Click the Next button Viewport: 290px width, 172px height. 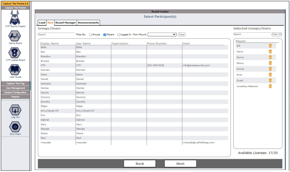coord(180,164)
